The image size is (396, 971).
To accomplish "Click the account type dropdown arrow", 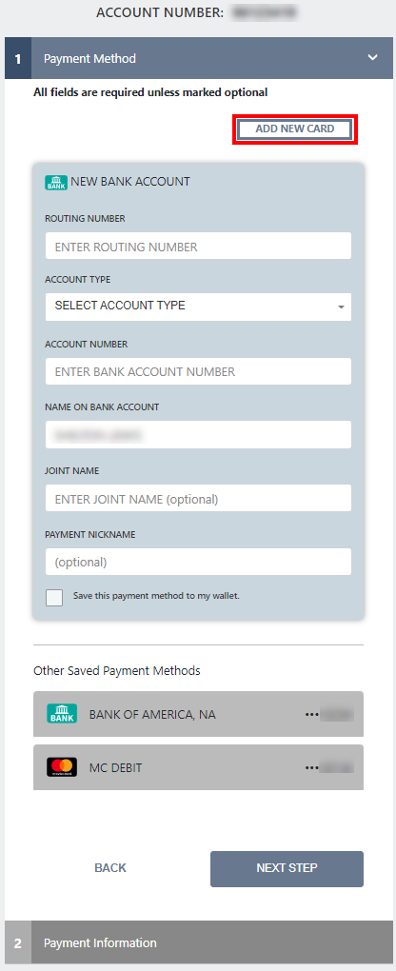I will pos(341,307).
